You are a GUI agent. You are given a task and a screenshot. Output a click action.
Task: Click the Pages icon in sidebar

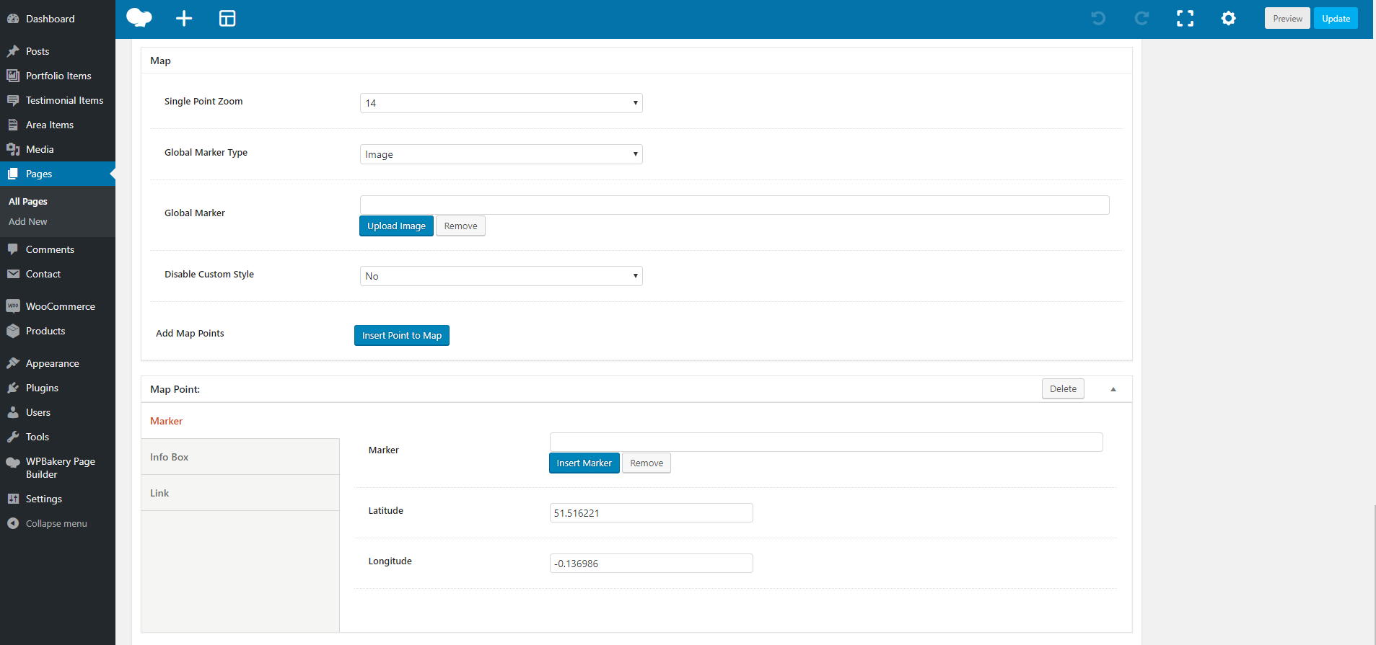pyautogui.click(x=13, y=174)
